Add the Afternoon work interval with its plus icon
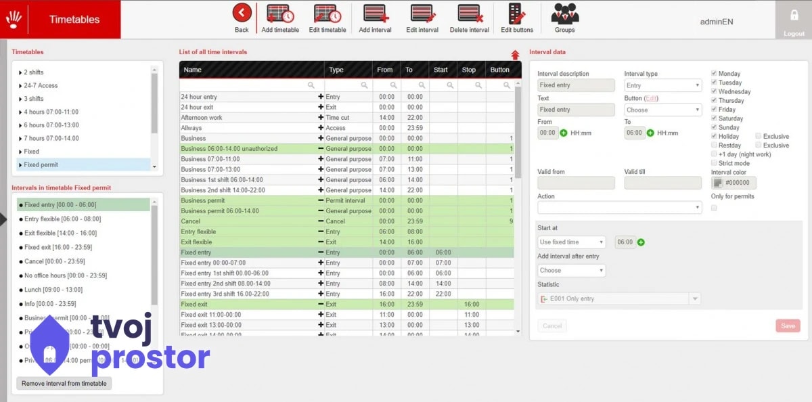 [321, 118]
